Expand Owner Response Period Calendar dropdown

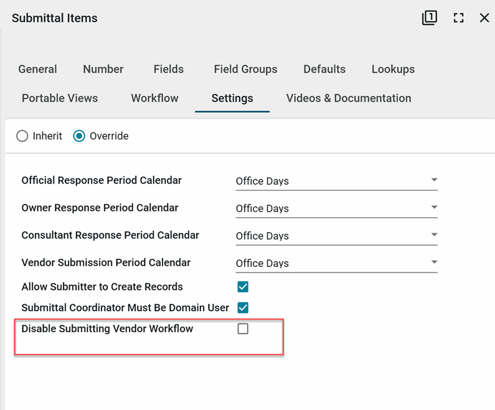point(336,208)
